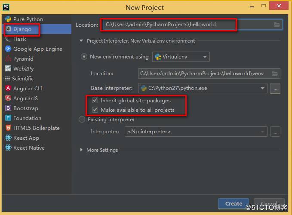292x215 pixels.
Task: Maximize the New Project window
Action: pos(264,6)
